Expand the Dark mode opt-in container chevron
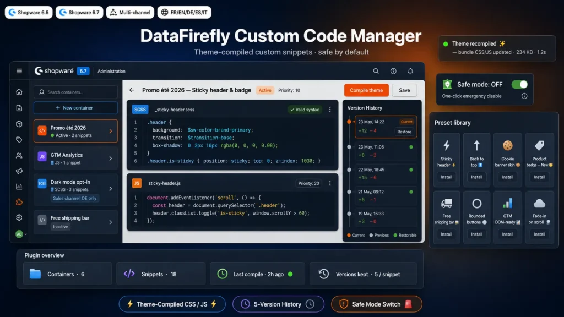 [110, 189]
